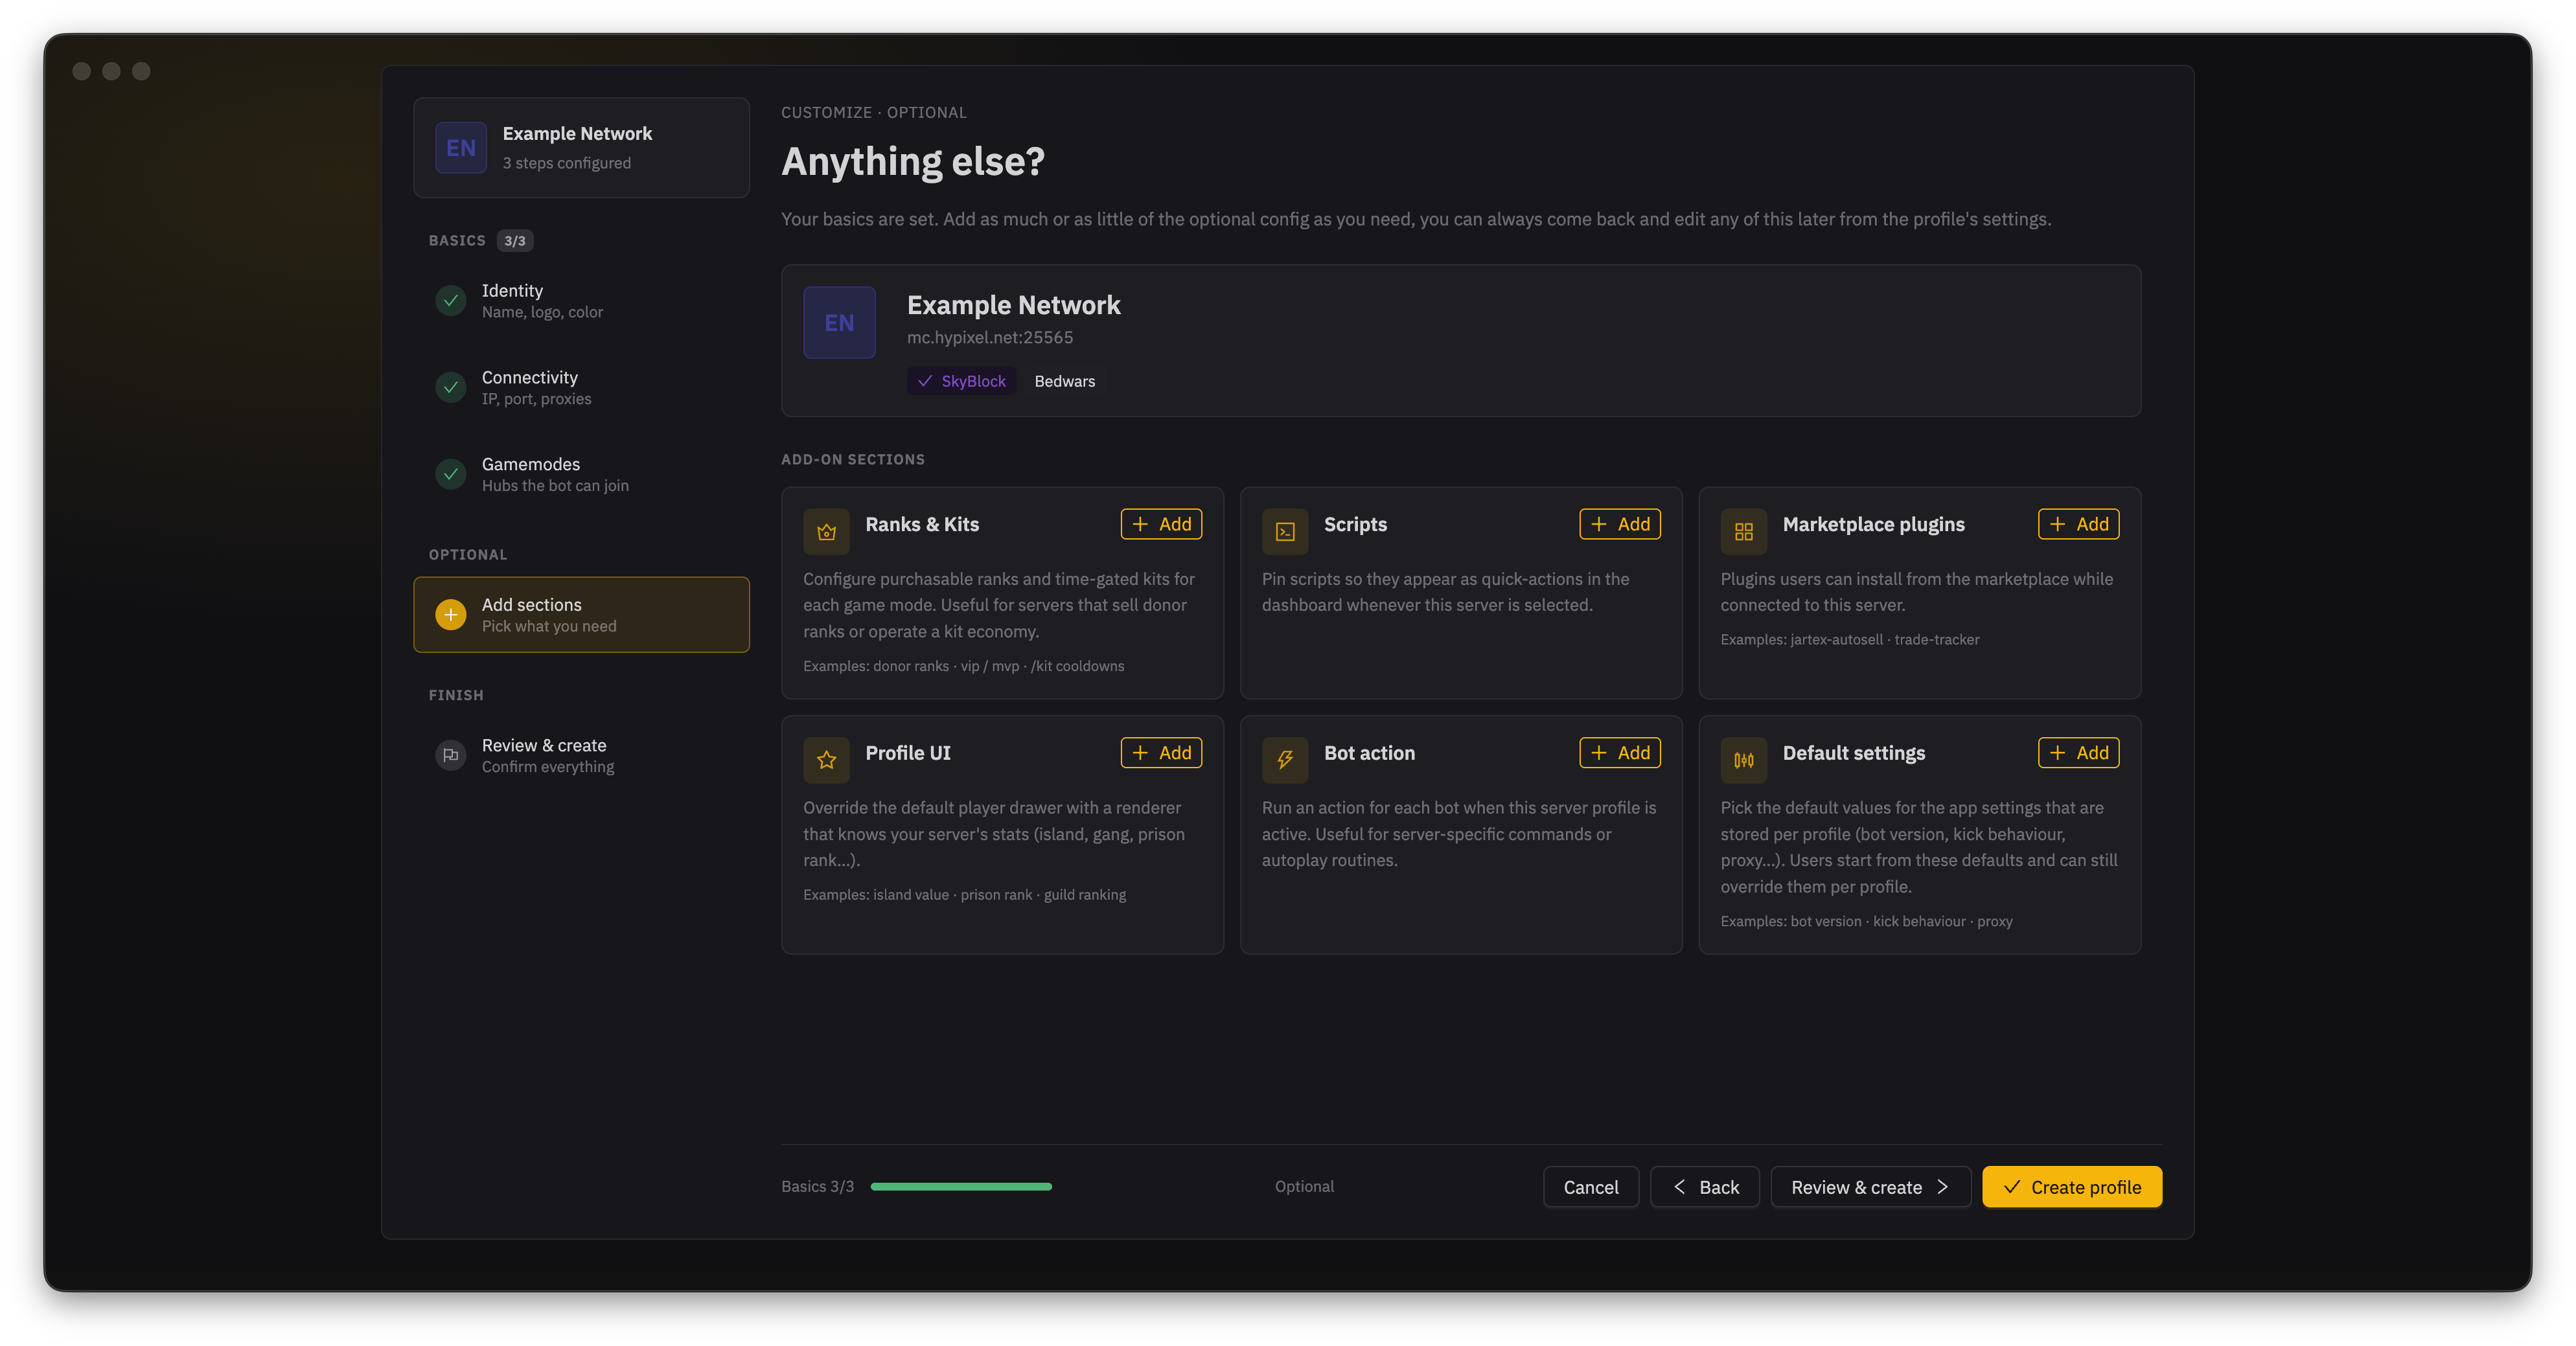Add the Bot action section
Screen dimensions: 2576x1346
1620,753
